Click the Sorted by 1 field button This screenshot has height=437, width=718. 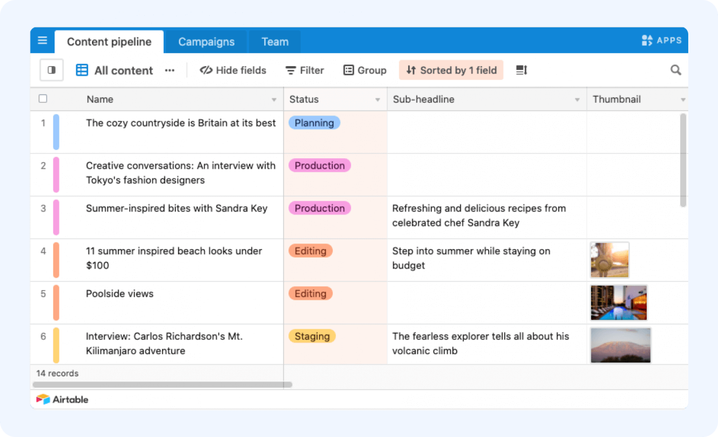click(451, 70)
